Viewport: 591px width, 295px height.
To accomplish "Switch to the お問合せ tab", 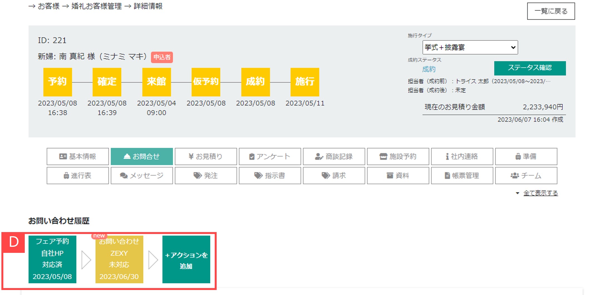I will pyautogui.click(x=142, y=156).
